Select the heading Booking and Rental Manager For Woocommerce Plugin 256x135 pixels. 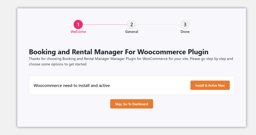119,52
